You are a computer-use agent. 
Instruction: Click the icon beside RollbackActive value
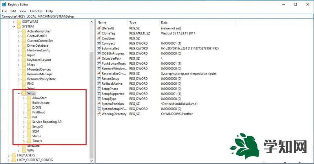click(x=99, y=84)
